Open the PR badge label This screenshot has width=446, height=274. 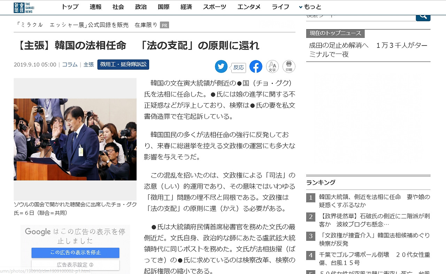click(164, 25)
